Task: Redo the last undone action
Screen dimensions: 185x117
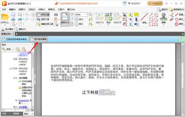Action: tap(27, 19)
